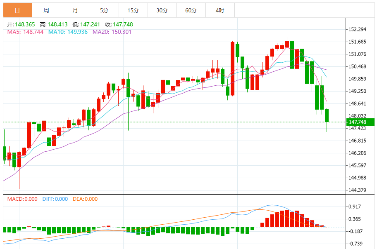Click the 152.294 price axis label
Screen dimensions: 377x249
click(x=357, y=30)
